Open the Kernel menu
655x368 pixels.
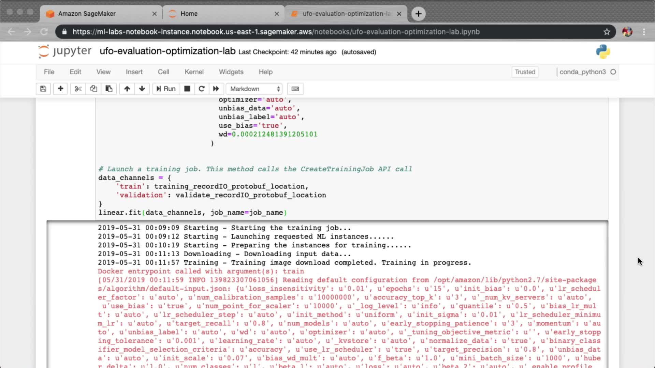tap(194, 72)
